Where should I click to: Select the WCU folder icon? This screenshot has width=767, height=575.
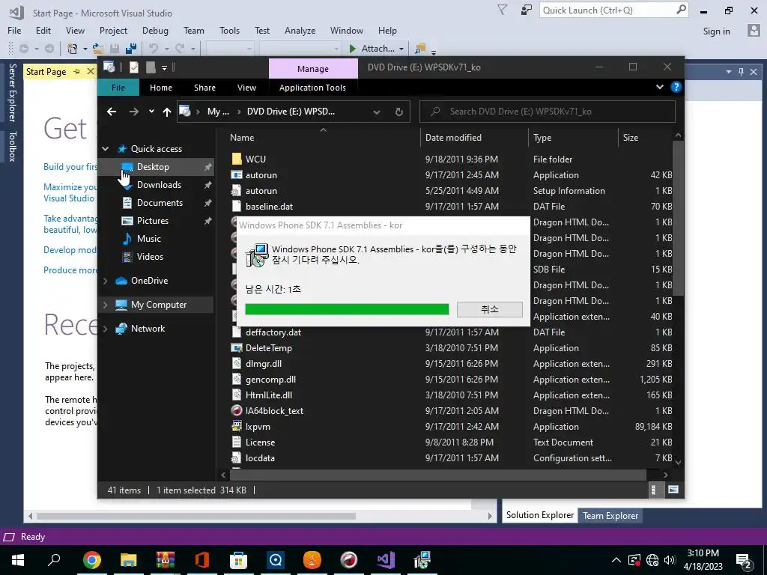(237, 159)
